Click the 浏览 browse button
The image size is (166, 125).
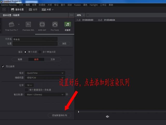[x=64, y=43]
